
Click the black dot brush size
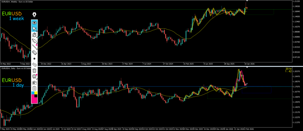35,59
